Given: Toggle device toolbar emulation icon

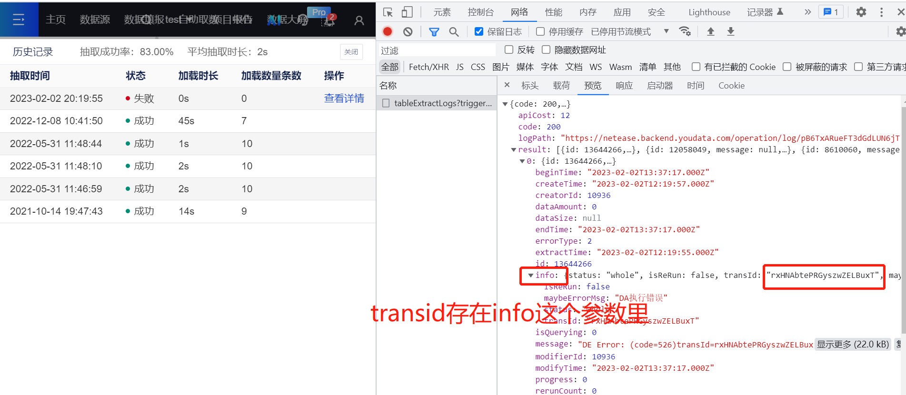Looking at the screenshot, I should (407, 12).
